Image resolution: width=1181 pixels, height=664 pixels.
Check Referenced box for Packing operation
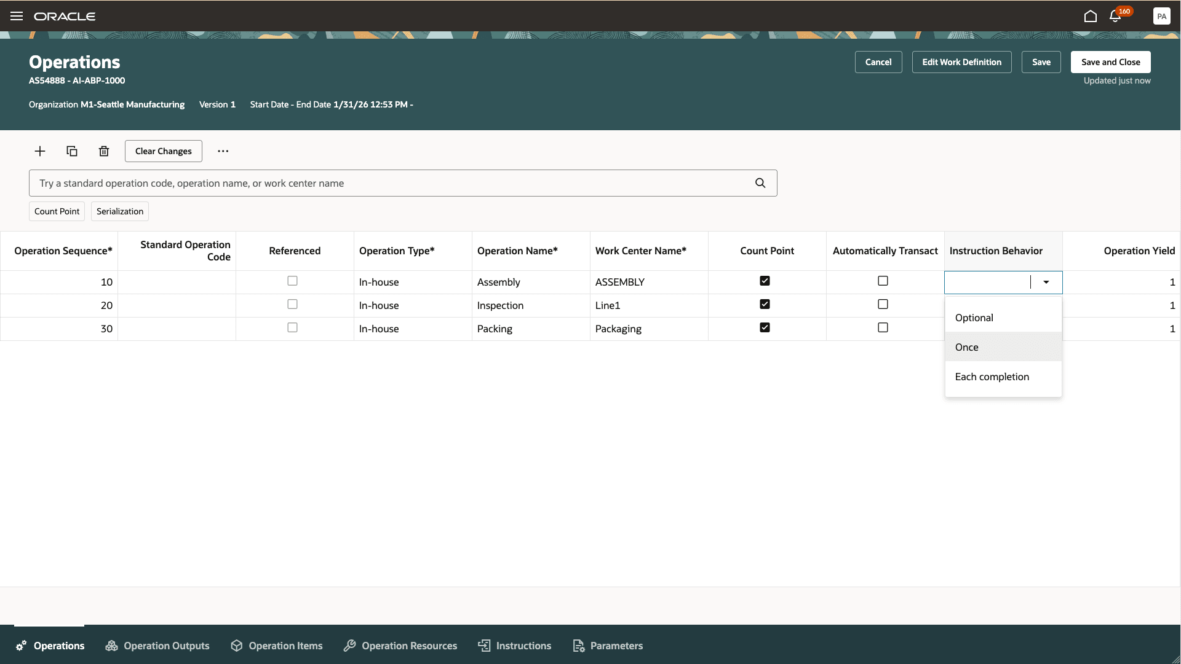coord(292,327)
